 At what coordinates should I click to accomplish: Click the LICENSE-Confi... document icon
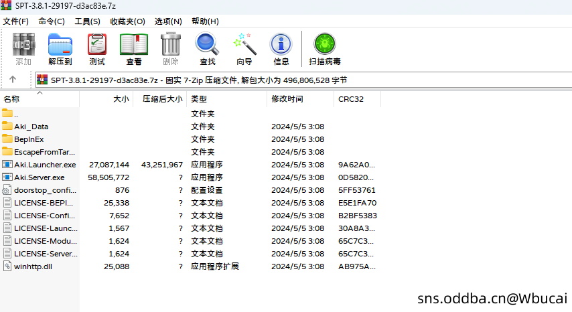[x=7, y=216]
